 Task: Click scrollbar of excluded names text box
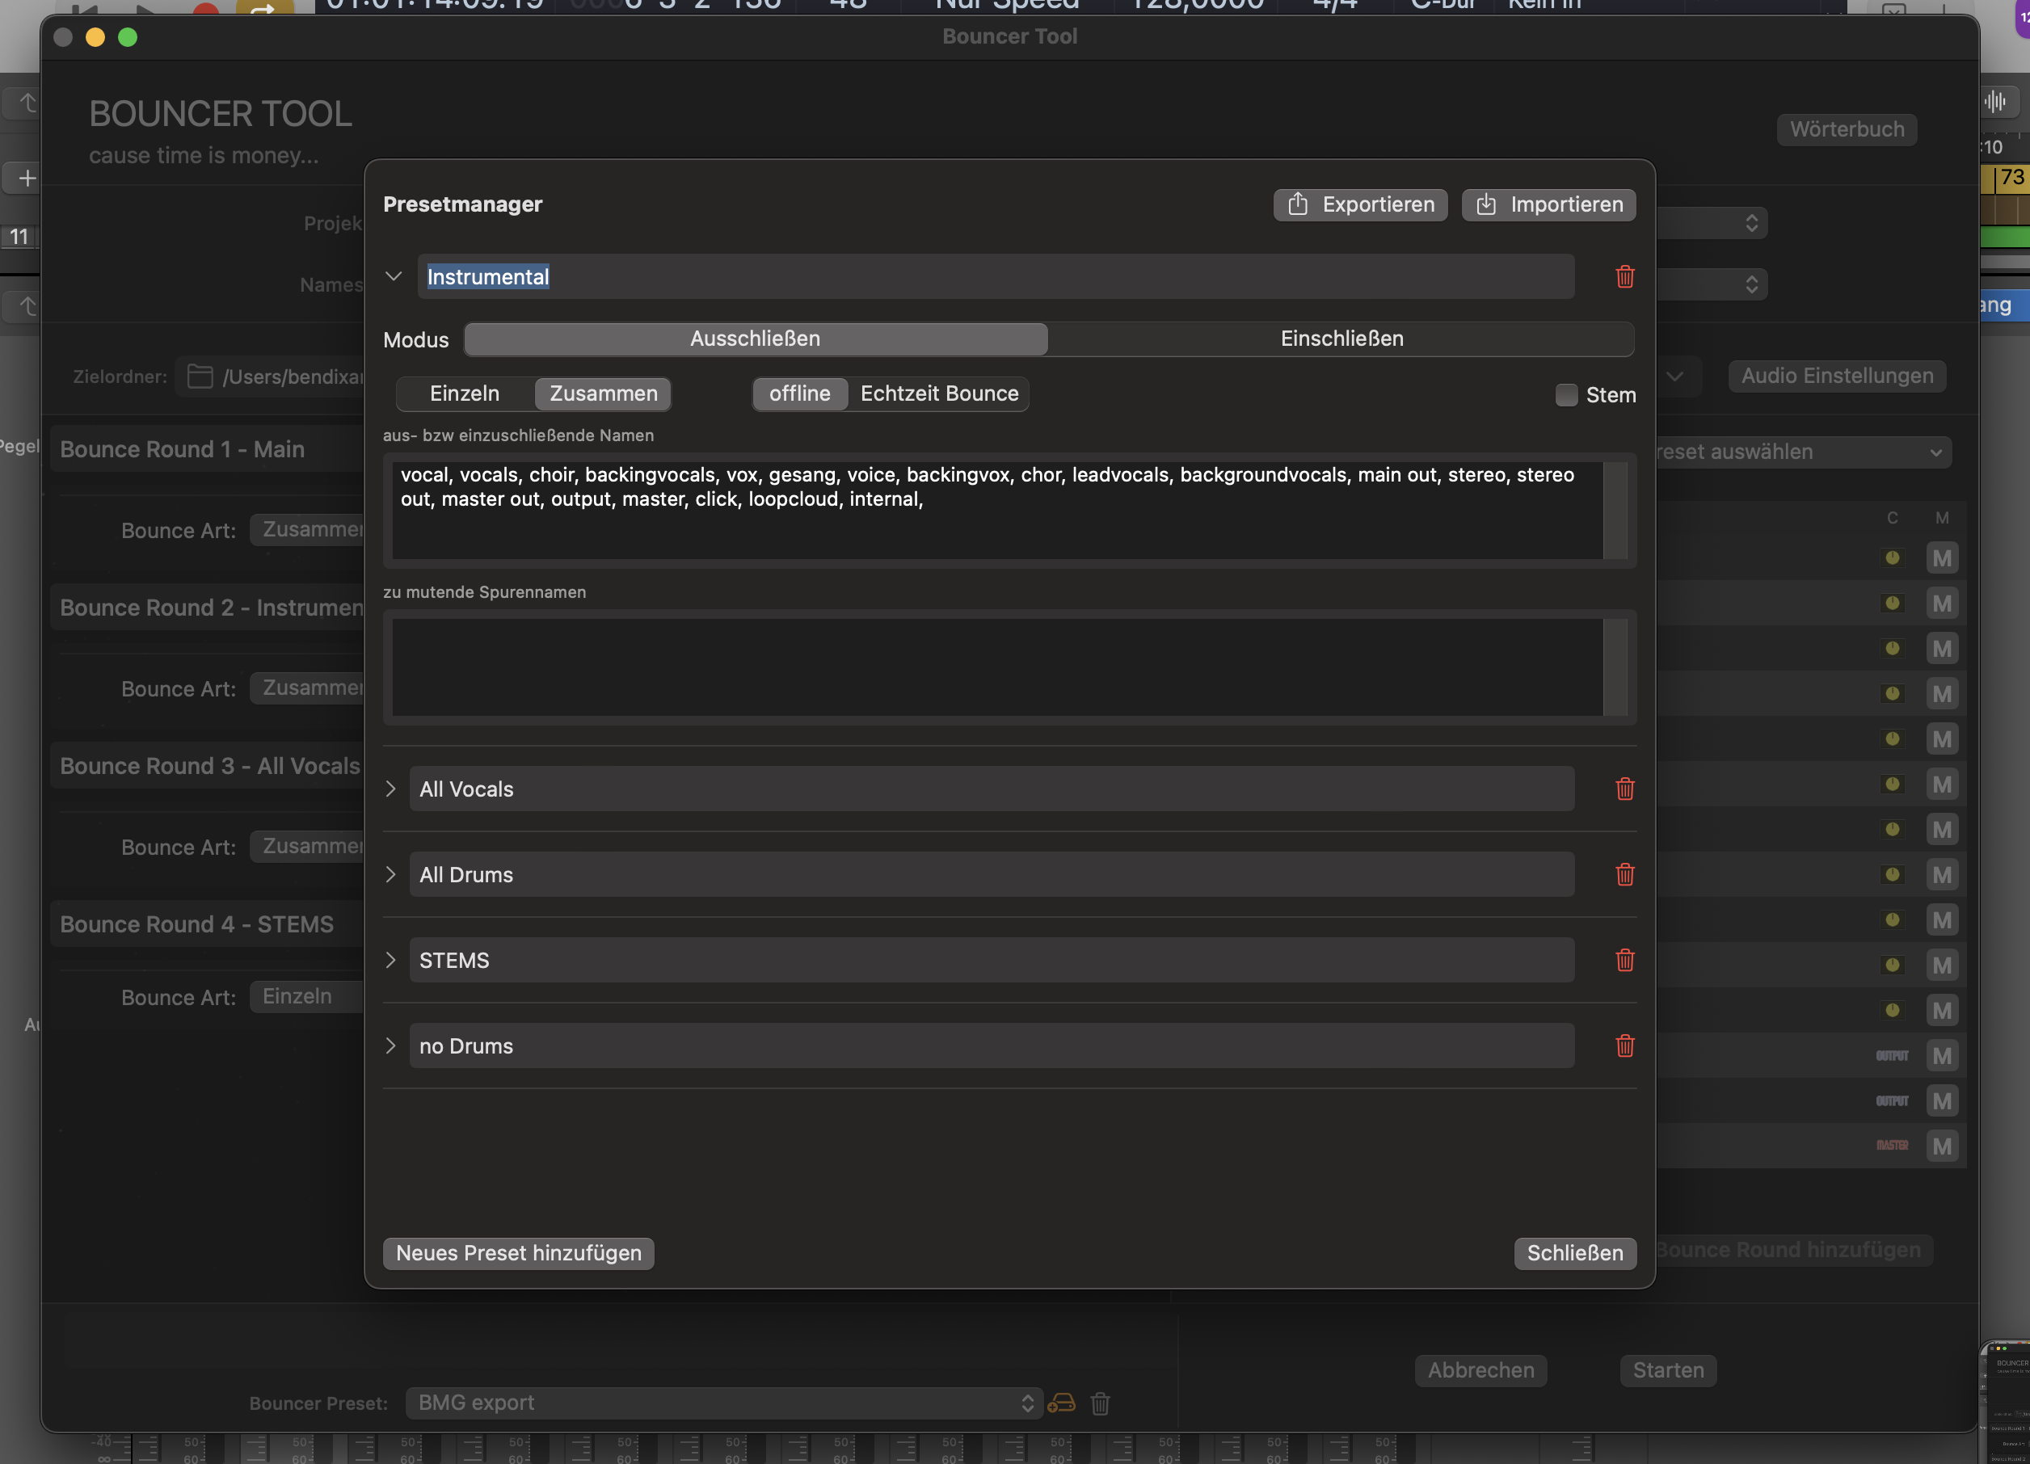[x=1615, y=510]
